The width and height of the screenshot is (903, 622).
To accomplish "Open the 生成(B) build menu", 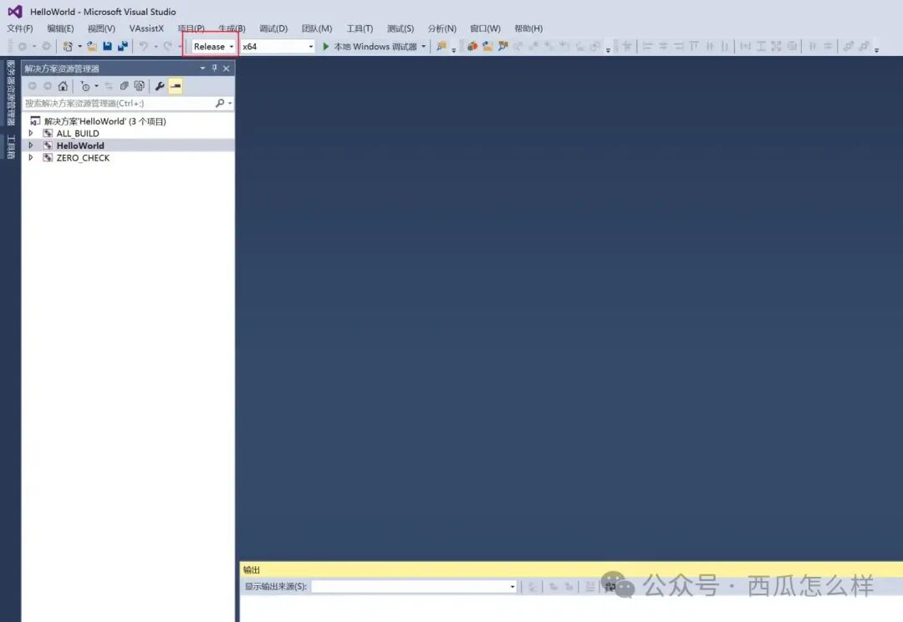I will click(x=232, y=28).
